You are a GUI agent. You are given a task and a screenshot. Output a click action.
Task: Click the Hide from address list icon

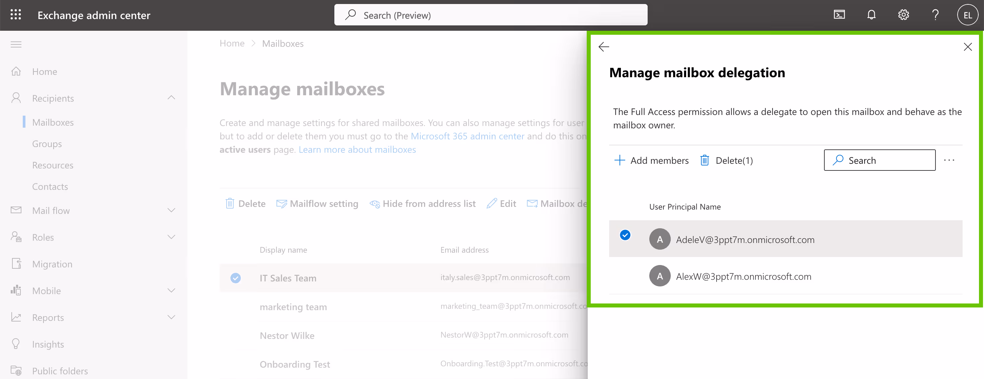coord(375,204)
